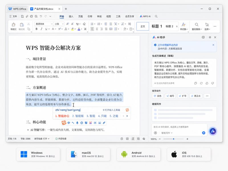Click the 润色 polish button

(x=158, y=96)
